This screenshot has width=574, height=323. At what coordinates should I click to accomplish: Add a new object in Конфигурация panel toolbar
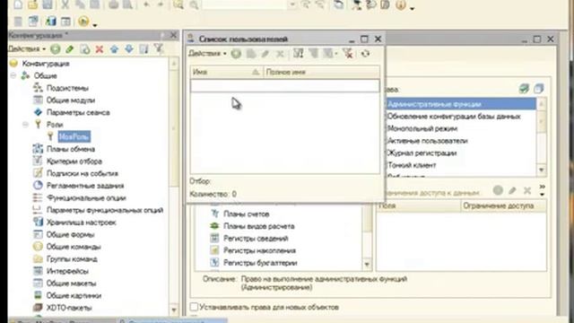coord(56,48)
